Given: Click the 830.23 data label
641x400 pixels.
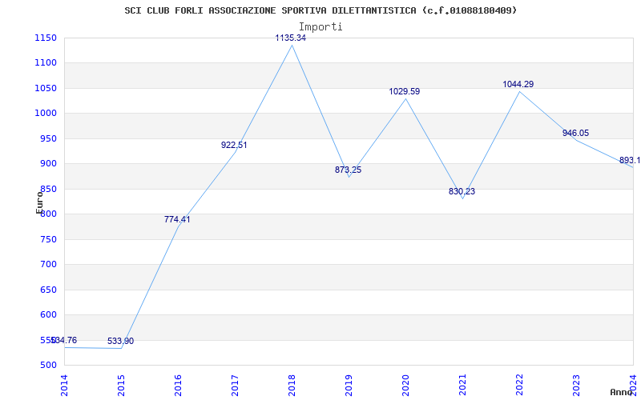Looking at the screenshot, I should (462, 191).
